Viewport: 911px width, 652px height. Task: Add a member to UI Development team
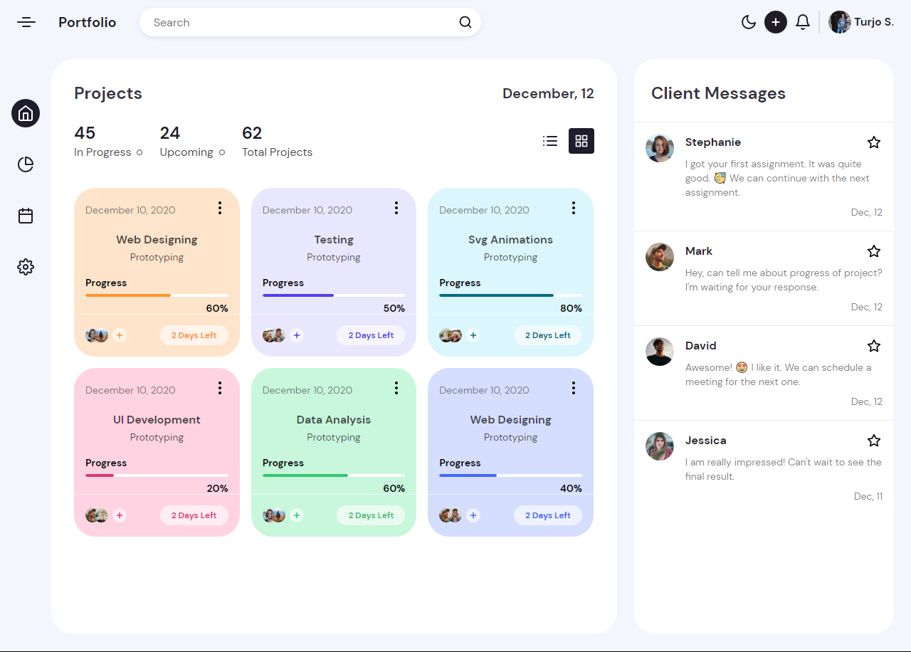click(x=120, y=515)
